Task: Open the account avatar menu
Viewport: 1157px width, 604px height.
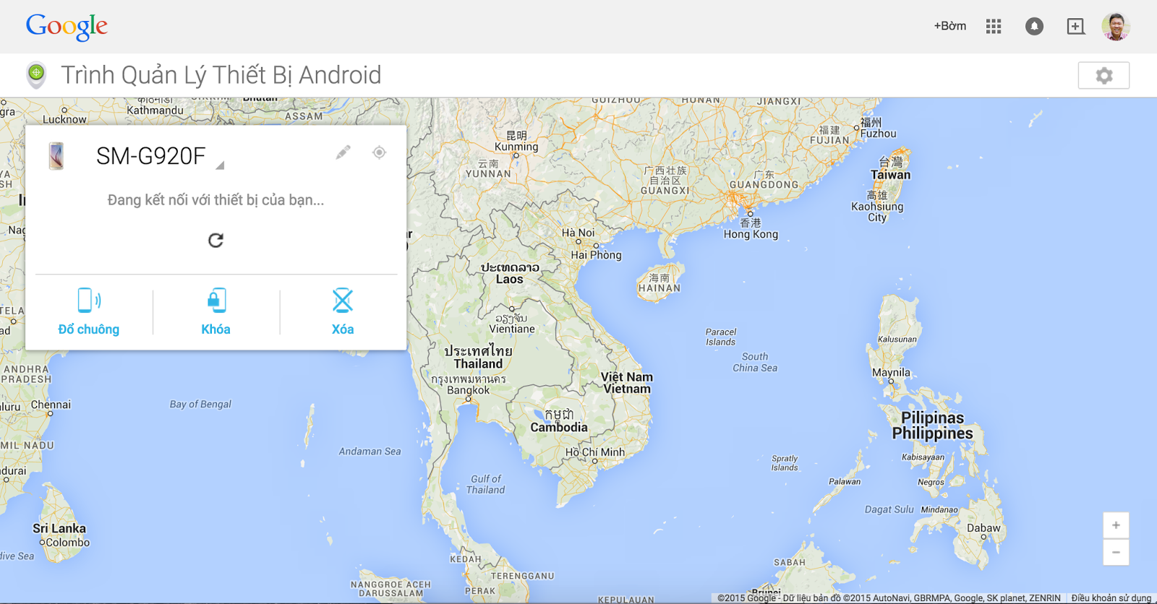Action: (x=1116, y=27)
